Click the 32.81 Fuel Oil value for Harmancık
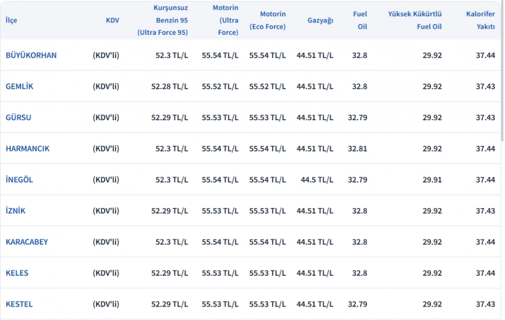This screenshot has width=505, height=320. pos(357,149)
